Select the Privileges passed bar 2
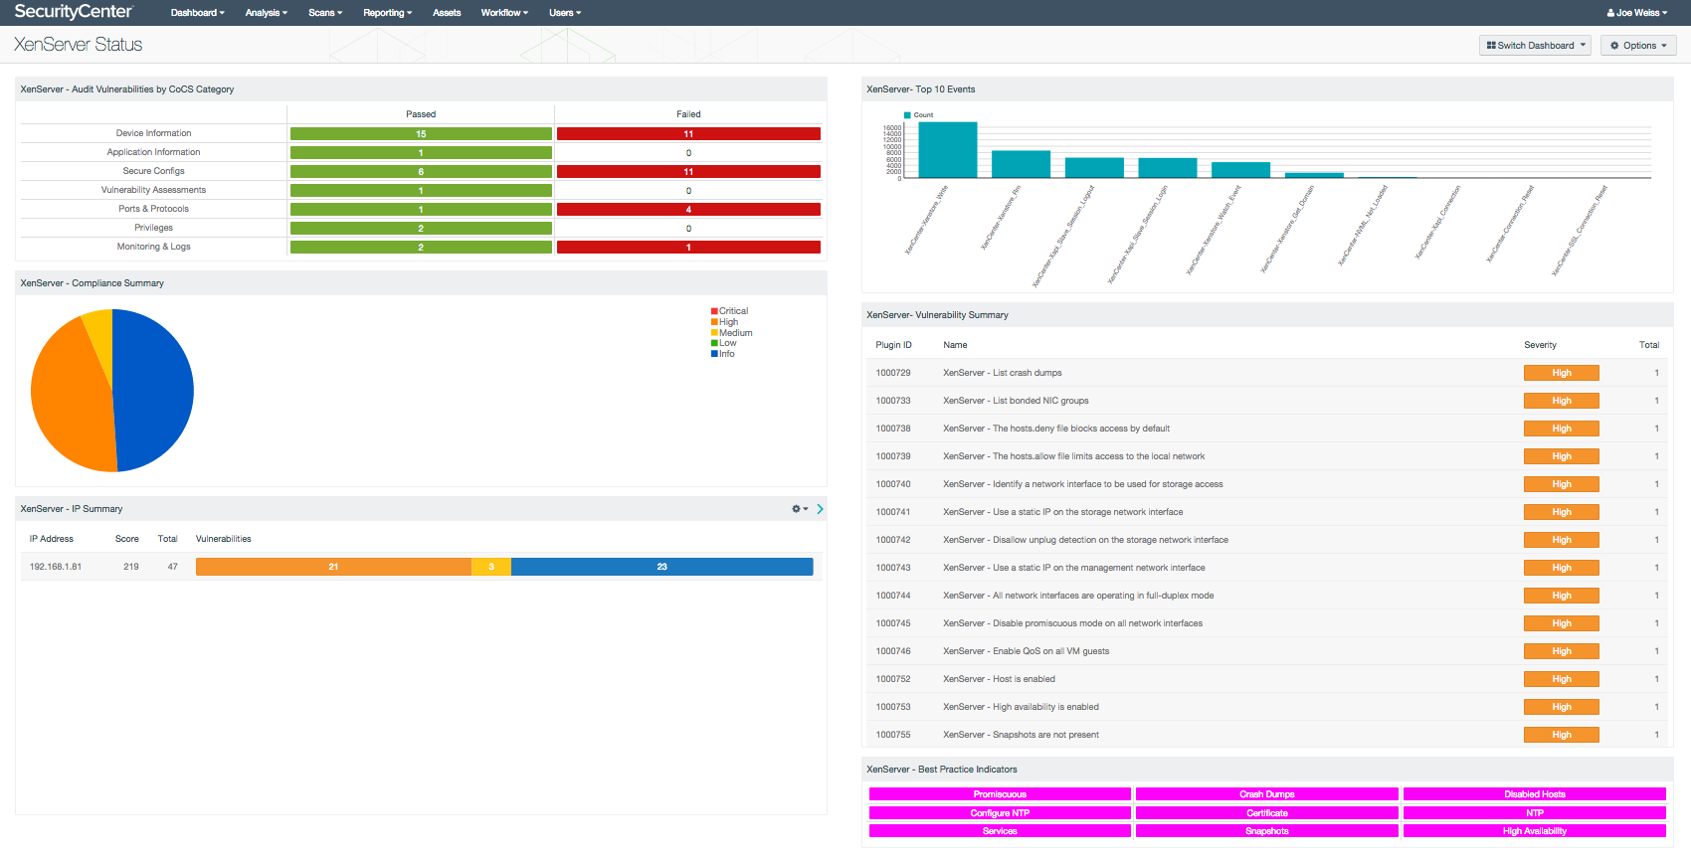Image resolution: width=1691 pixels, height=862 pixels. pyautogui.click(x=421, y=229)
